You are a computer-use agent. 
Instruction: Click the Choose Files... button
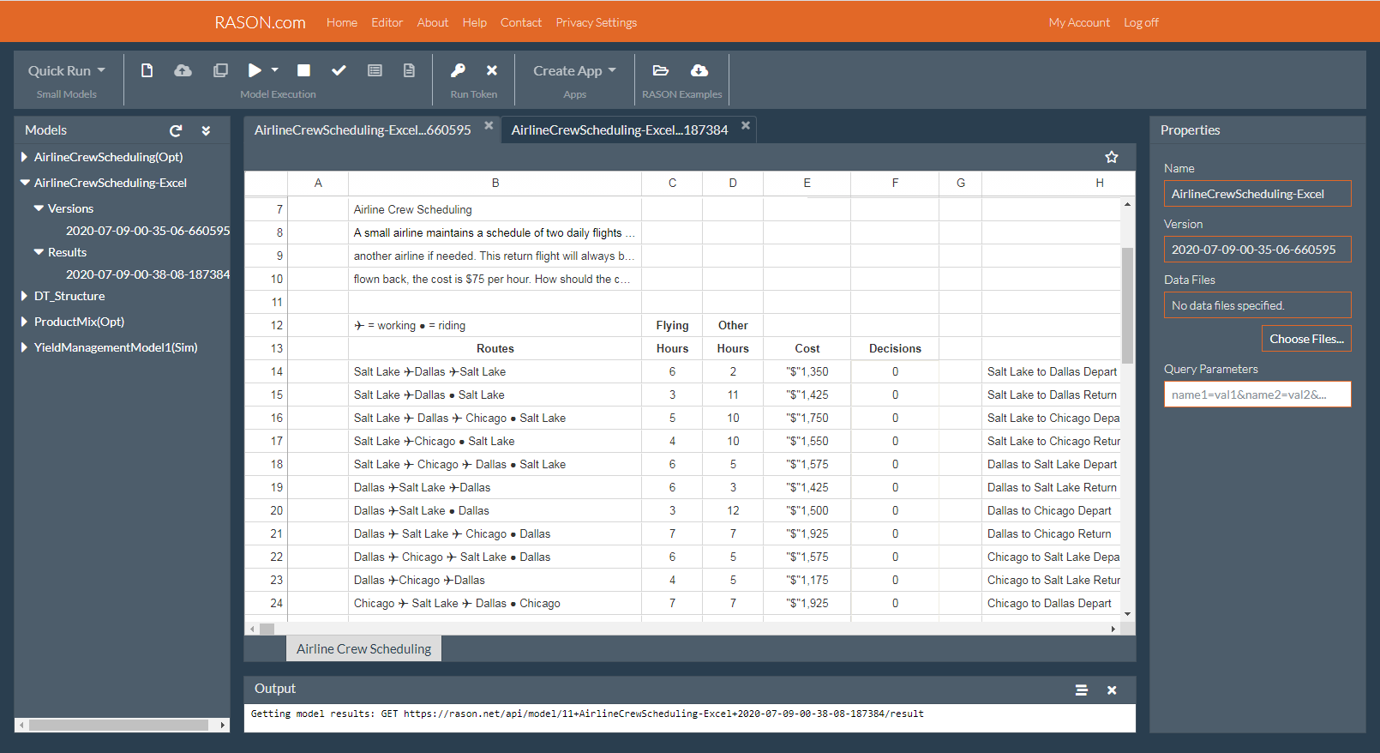pos(1305,339)
